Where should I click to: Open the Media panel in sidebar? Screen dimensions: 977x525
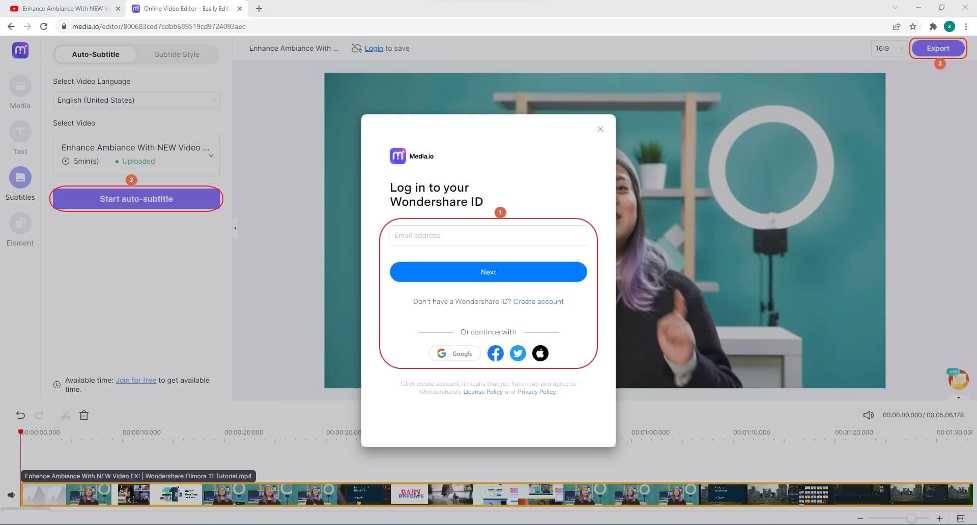coord(20,87)
